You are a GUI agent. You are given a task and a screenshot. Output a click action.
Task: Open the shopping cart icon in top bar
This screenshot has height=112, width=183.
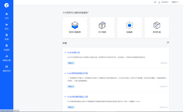click(x=155, y=2)
